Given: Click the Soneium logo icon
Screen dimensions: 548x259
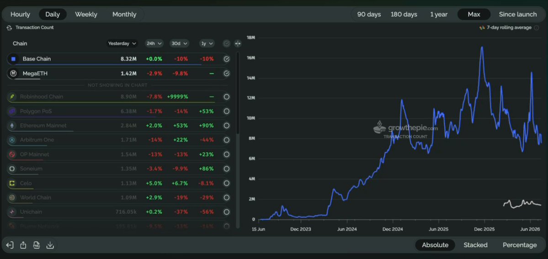Looking at the screenshot, I should 13,169.
